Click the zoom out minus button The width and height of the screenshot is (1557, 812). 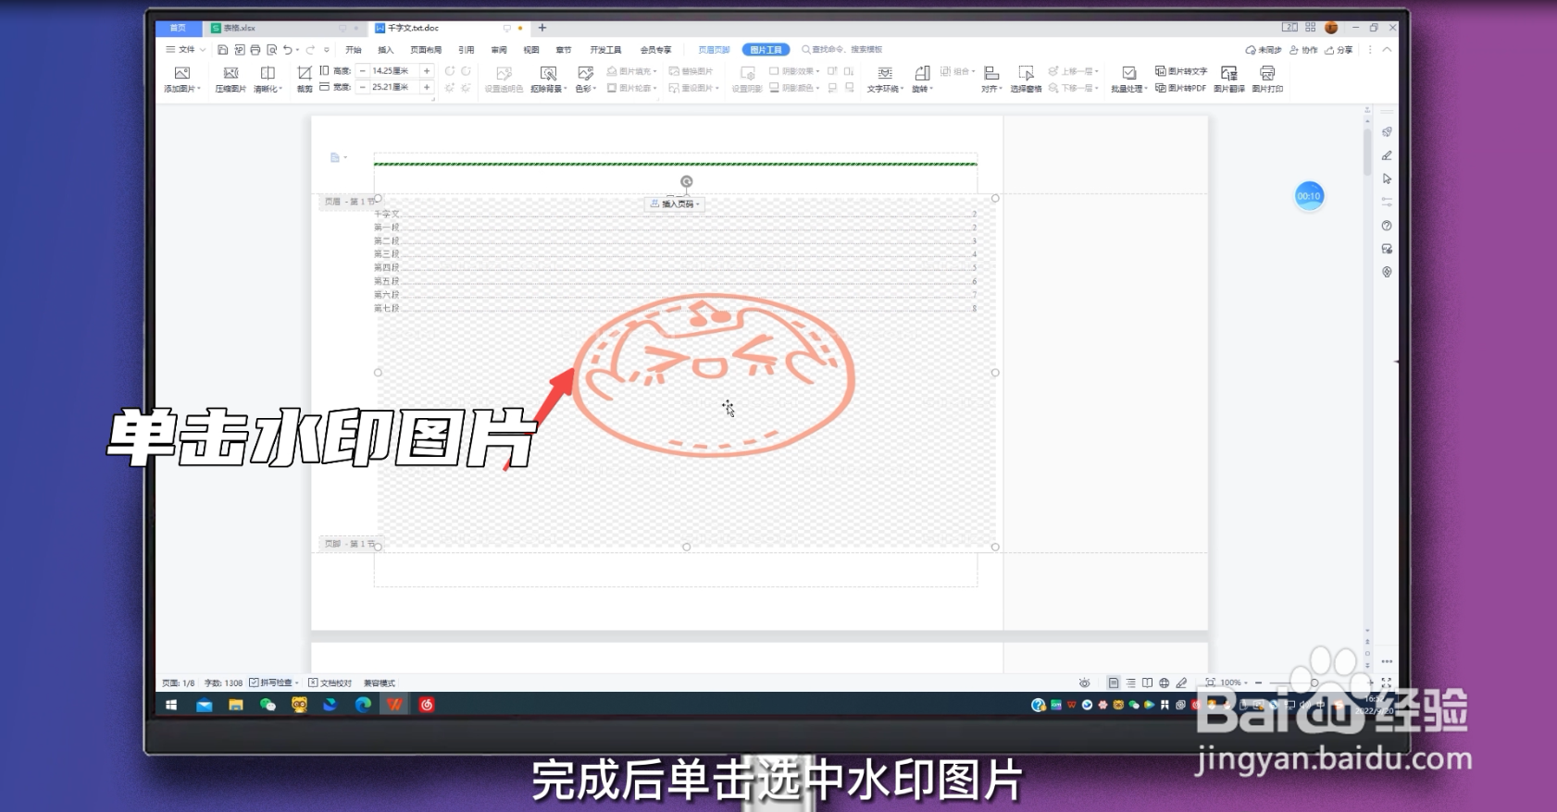click(x=1259, y=683)
